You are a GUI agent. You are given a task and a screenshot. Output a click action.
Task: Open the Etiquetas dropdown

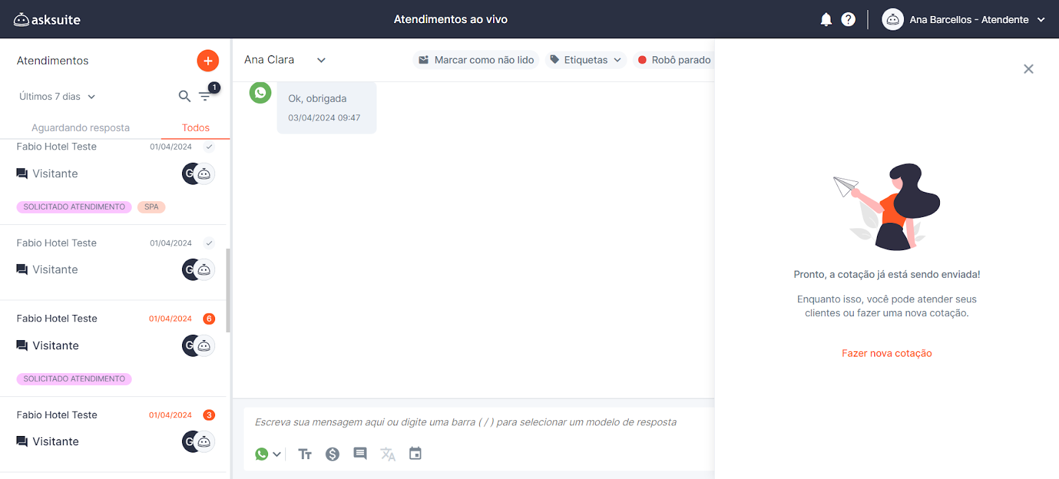(586, 60)
